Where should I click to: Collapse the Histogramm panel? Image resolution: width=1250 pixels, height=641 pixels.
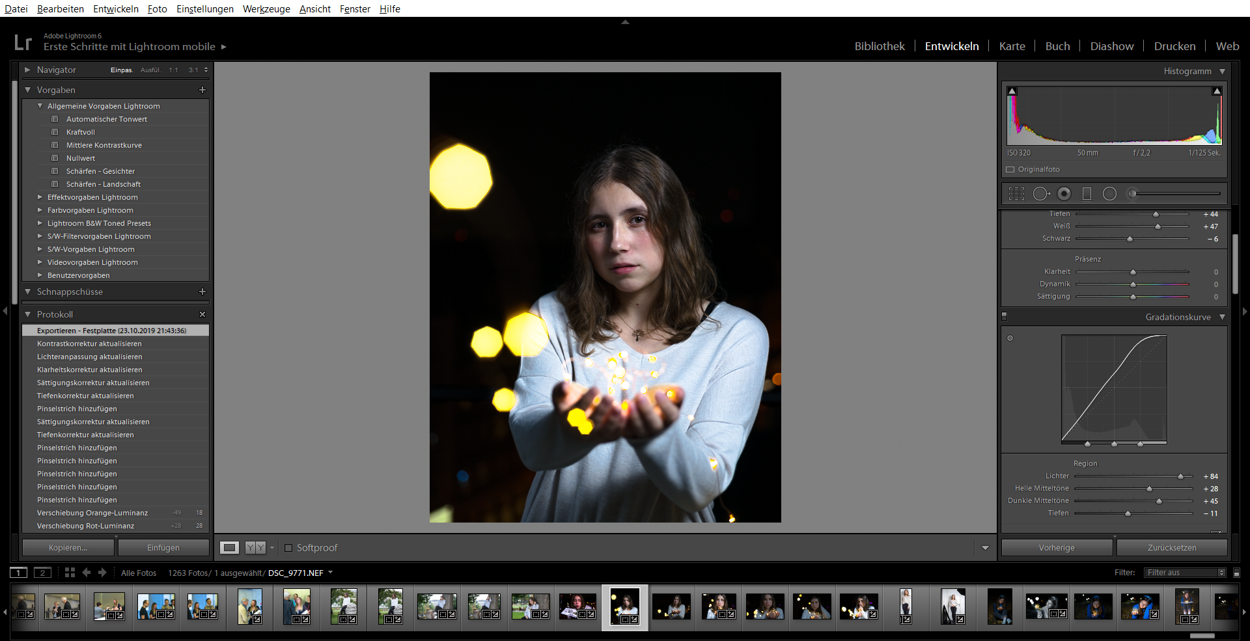tap(1222, 72)
